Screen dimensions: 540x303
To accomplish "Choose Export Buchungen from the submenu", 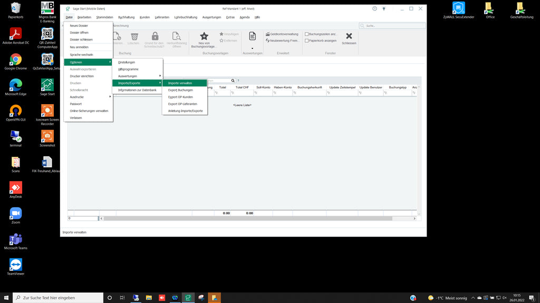I will [180, 90].
